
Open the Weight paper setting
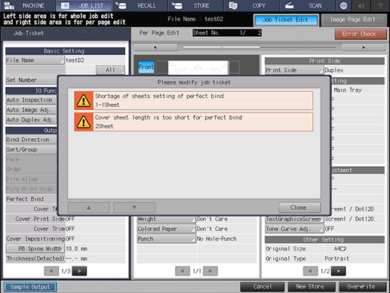coord(166,219)
